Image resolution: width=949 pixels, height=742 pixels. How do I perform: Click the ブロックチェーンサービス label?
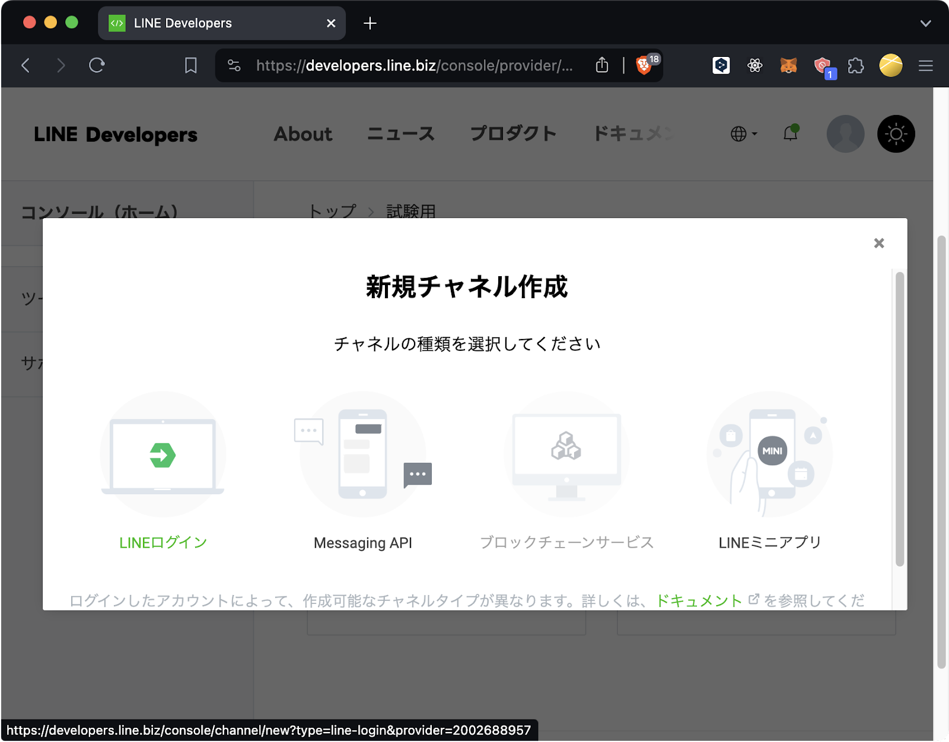[566, 542]
